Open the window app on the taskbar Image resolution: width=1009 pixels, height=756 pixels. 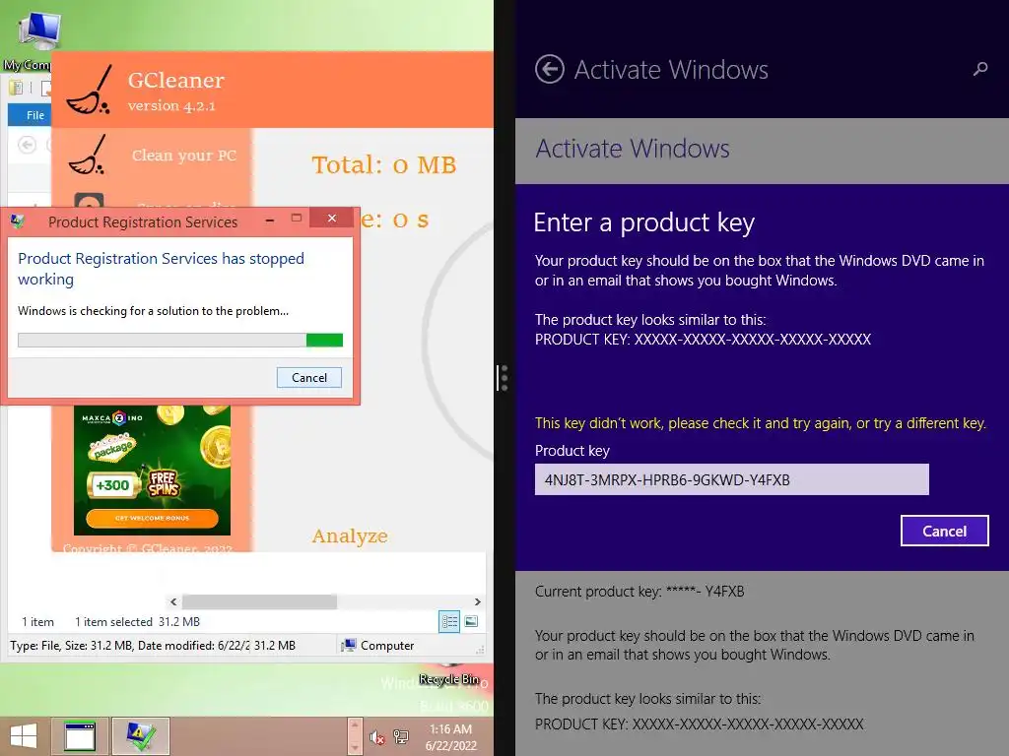tap(80, 736)
